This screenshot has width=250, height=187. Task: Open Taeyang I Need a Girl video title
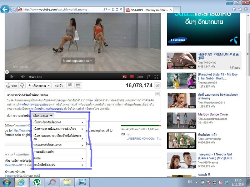[217, 156]
